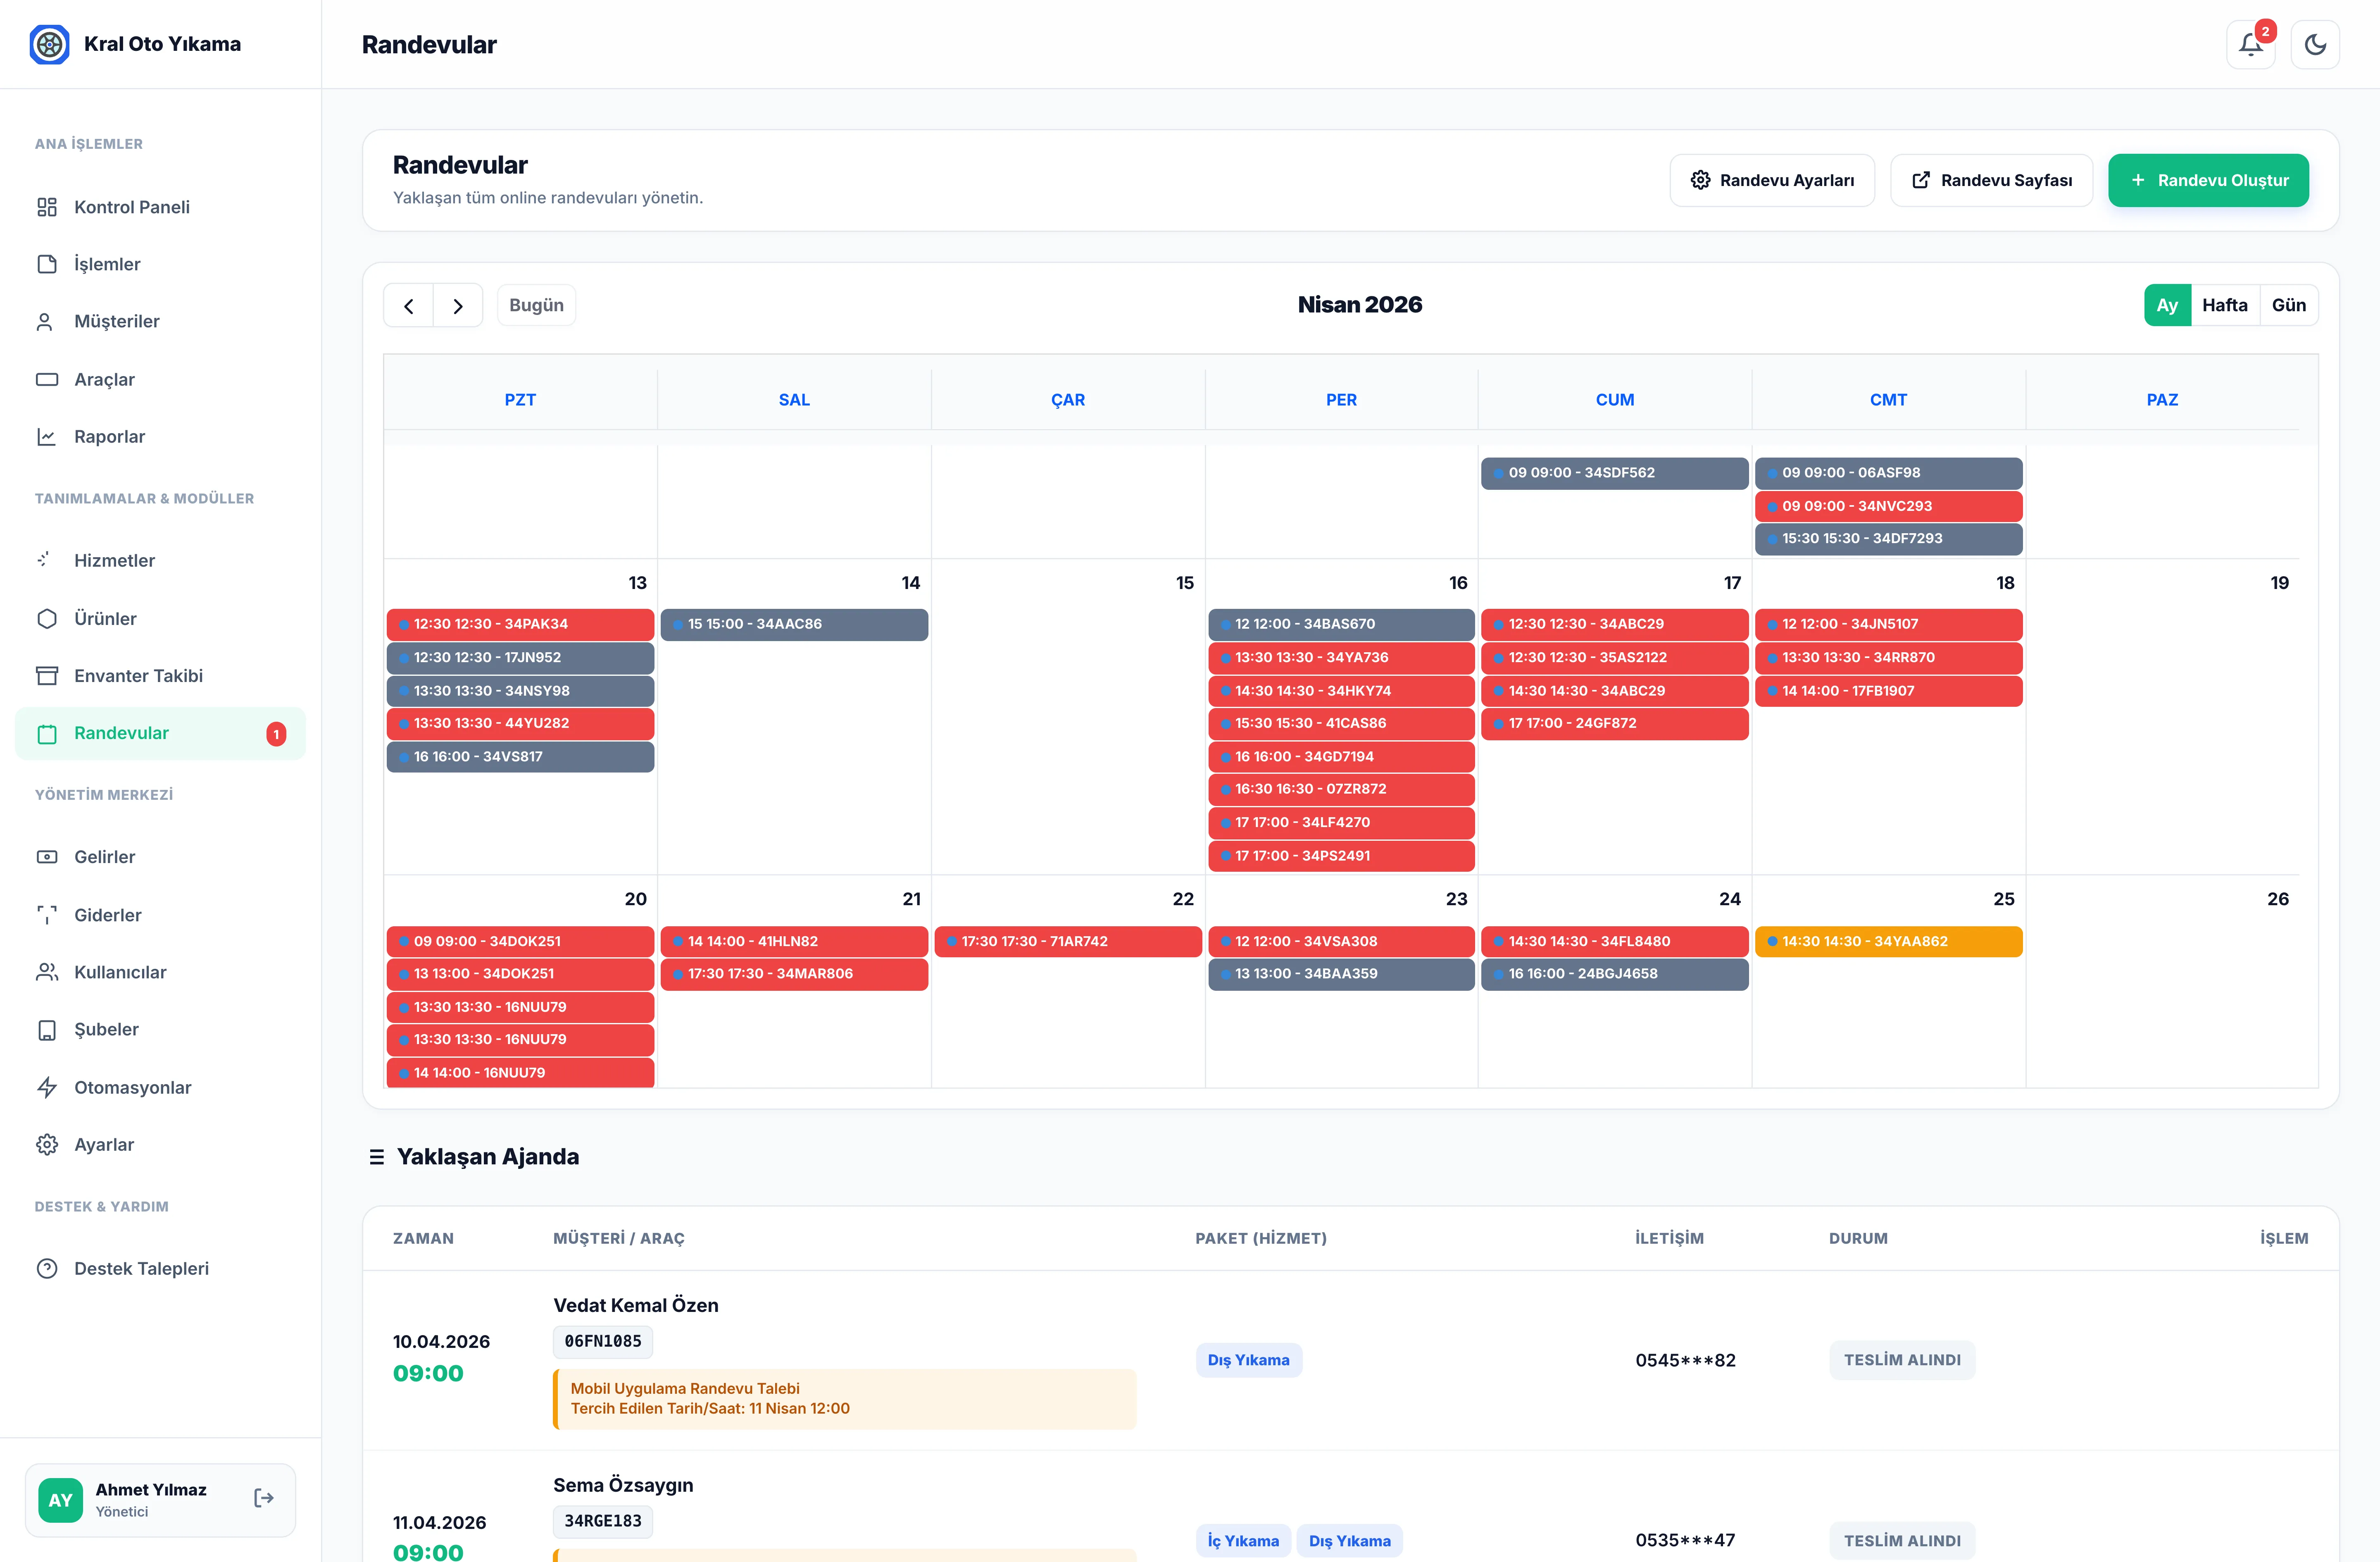Click the Randevular calendar icon in sidebar
This screenshot has width=2380, height=1562.
[47, 734]
